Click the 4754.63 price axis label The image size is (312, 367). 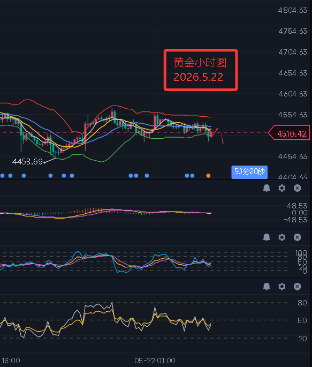click(293, 31)
